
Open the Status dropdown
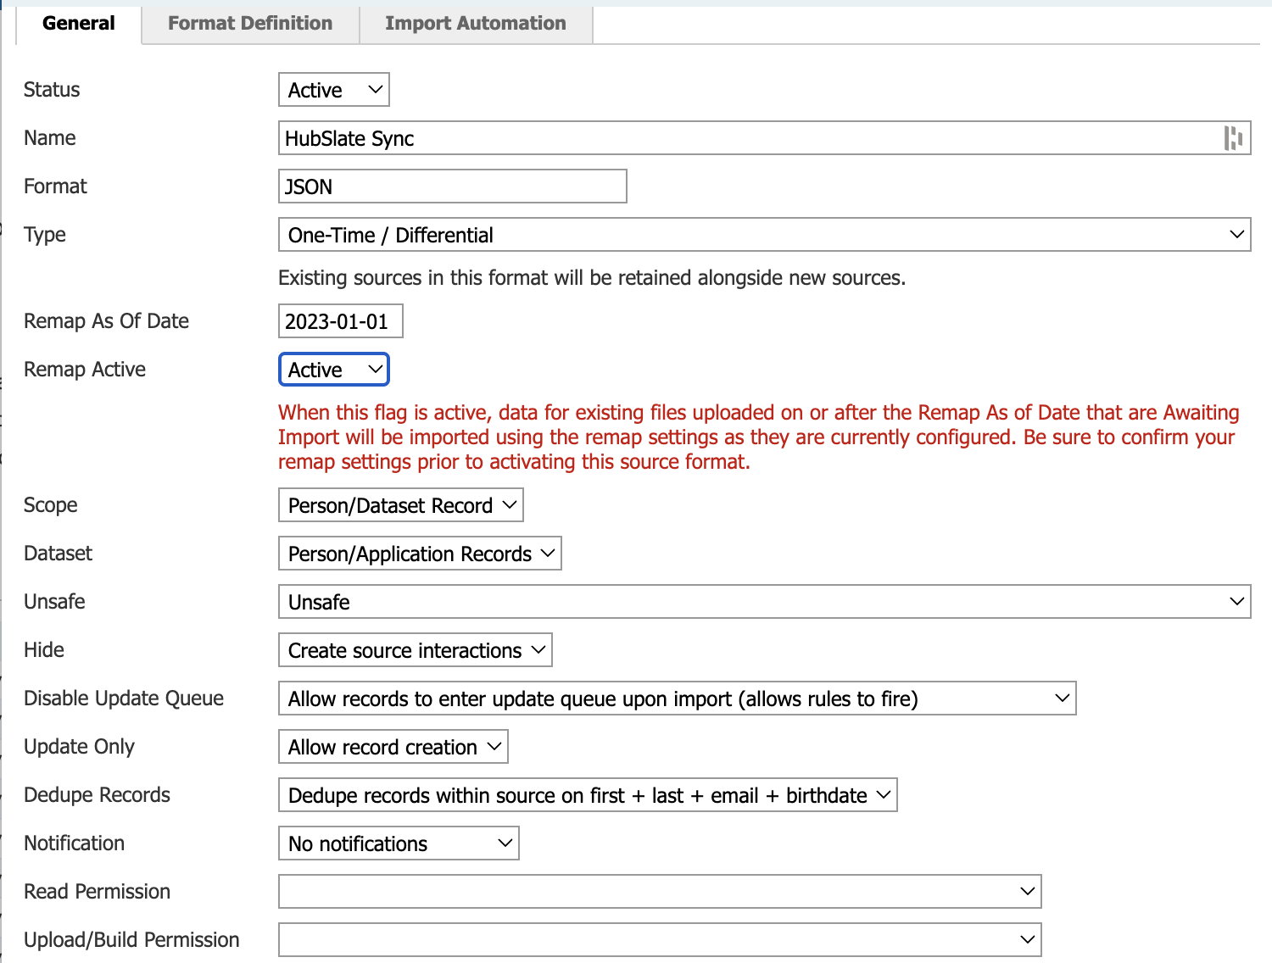coord(334,90)
